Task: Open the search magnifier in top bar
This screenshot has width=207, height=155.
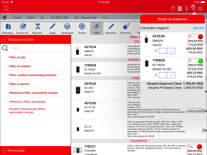Action: point(6,9)
